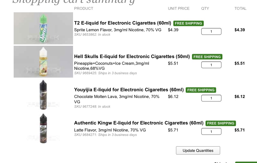
Task: Focus the quantity field for Youyijia E-liquid
Action: 211,98
